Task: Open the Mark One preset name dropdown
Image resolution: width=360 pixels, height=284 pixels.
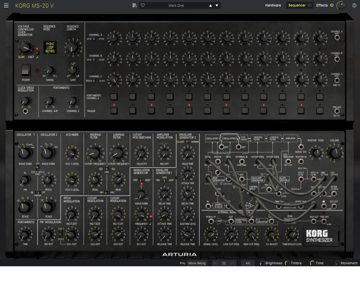Action: click(x=176, y=5)
